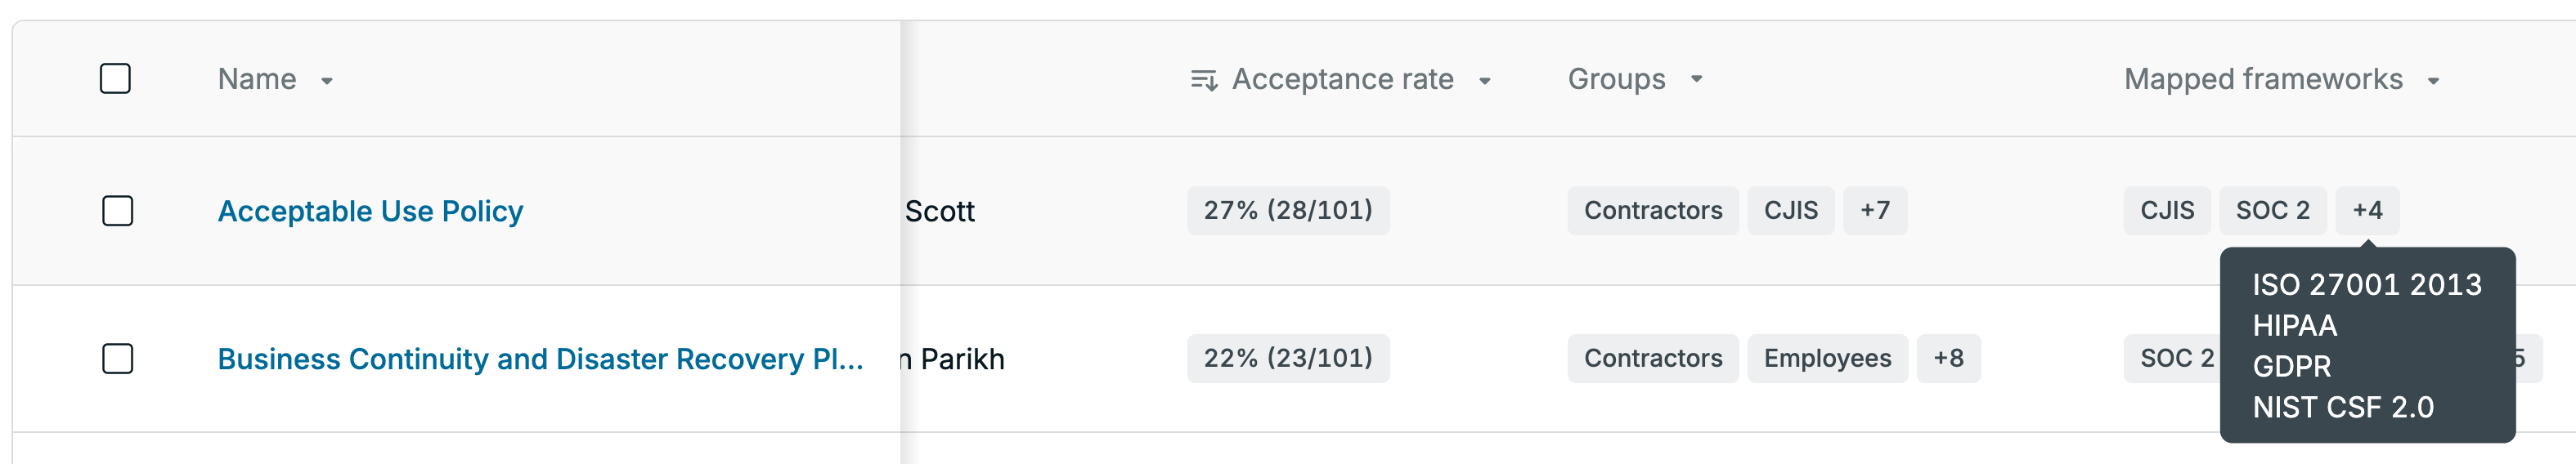Click the Mapped frameworks column header
2576x464 pixels.
[x=2263, y=79]
